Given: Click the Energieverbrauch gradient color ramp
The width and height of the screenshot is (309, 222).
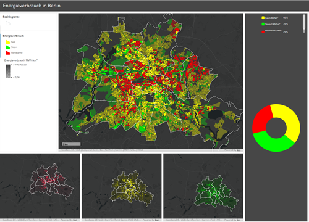Looking at the screenshot, I should tap(8, 72).
